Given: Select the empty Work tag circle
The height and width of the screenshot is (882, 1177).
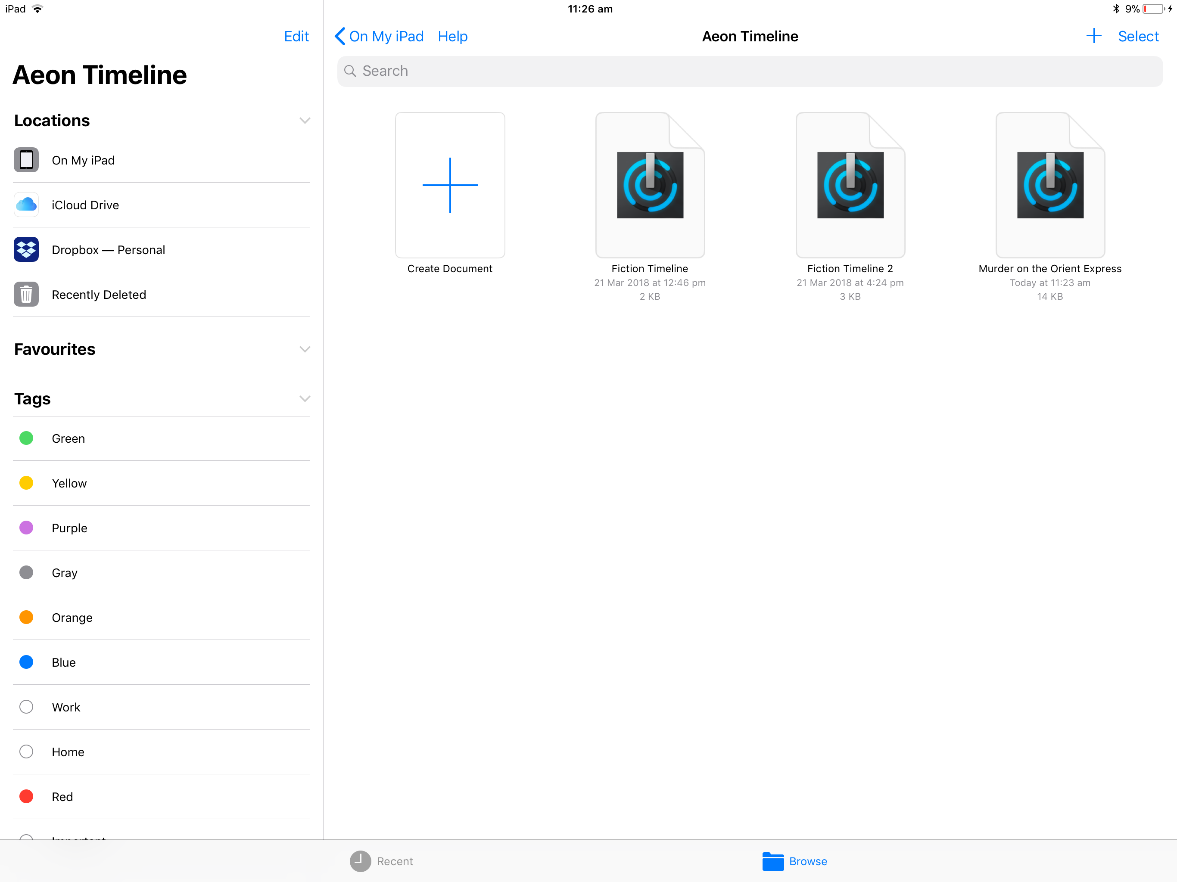Looking at the screenshot, I should (26, 707).
